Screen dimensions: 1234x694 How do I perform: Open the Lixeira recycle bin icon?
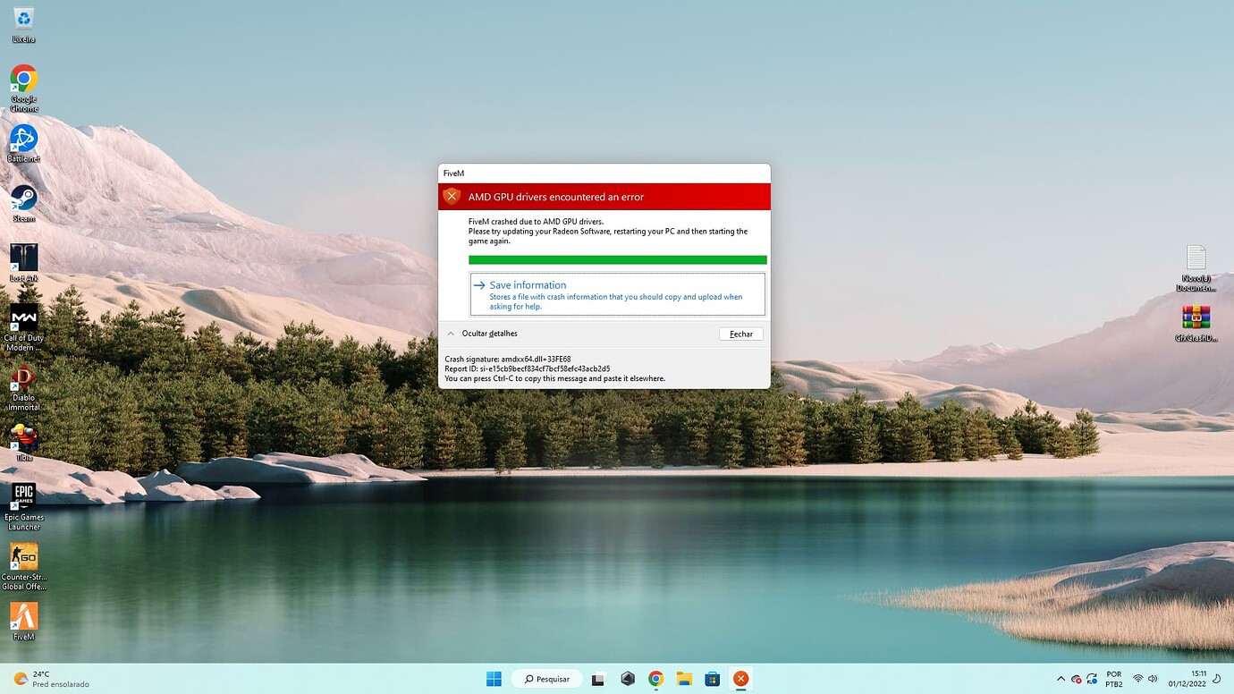pos(24,25)
